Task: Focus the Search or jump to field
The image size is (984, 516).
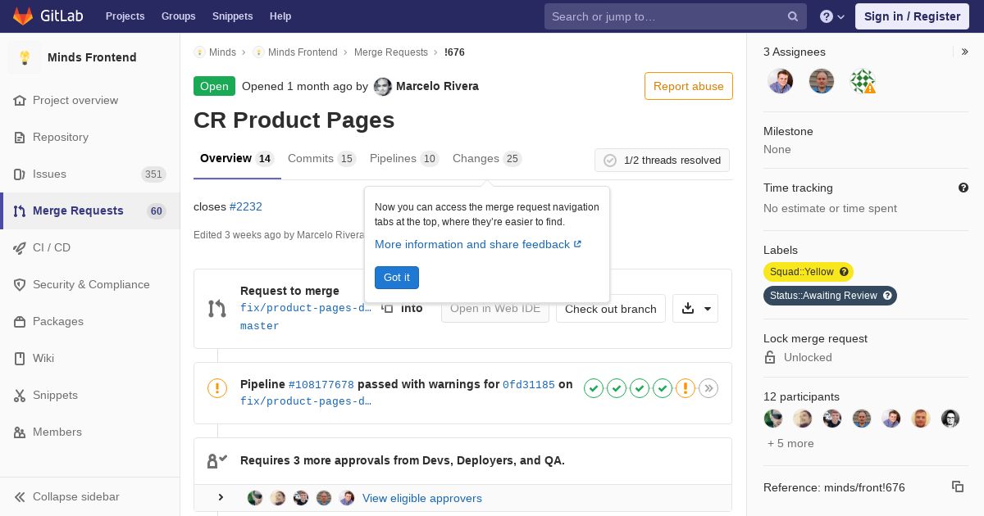Action: tap(664, 16)
